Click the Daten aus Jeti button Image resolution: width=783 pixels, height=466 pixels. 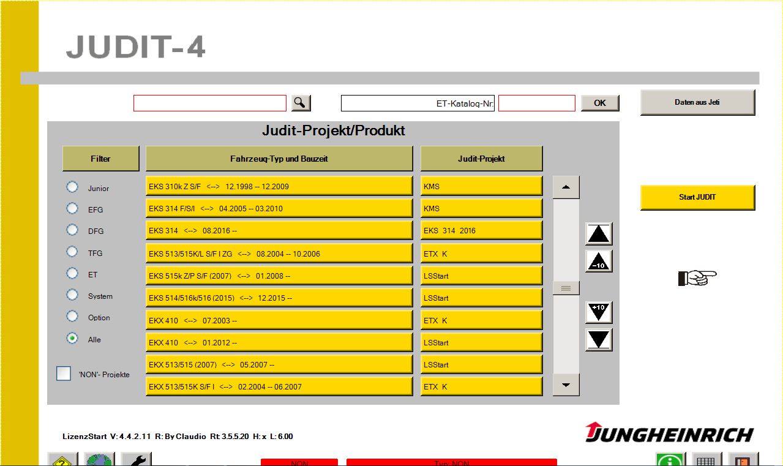pyautogui.click(x=697, y=102)
